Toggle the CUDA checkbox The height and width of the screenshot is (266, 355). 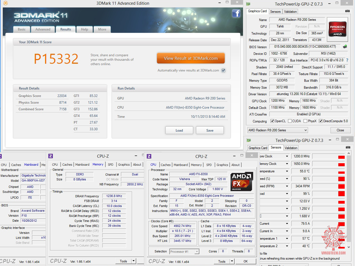[x=290, y=121]
